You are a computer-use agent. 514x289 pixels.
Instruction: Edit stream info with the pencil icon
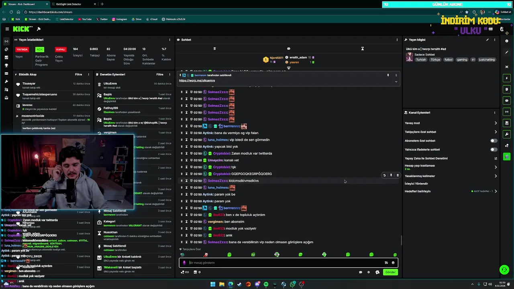[x=487, y=40]
